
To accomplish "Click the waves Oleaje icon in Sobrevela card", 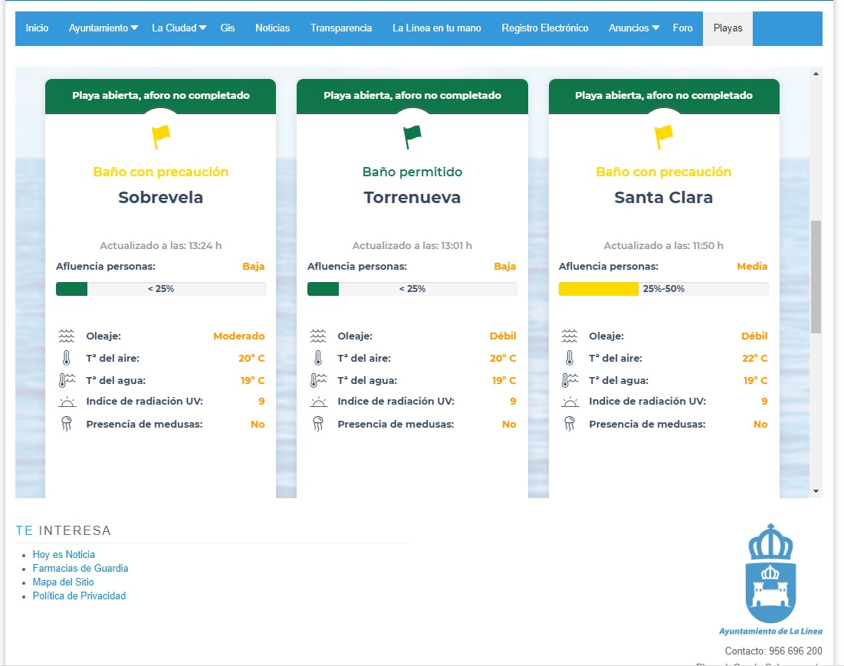I will click(66, 336).
